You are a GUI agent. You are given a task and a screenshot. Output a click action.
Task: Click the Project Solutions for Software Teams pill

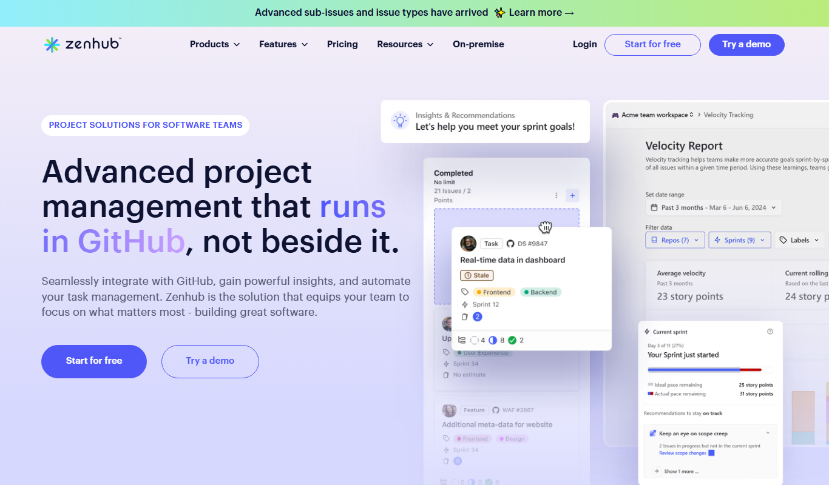tap(146, 125)
